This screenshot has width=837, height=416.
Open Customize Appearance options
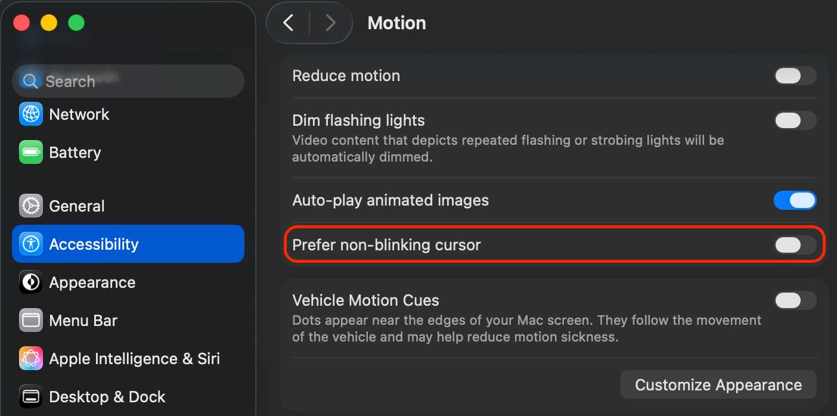coord(718,385)
